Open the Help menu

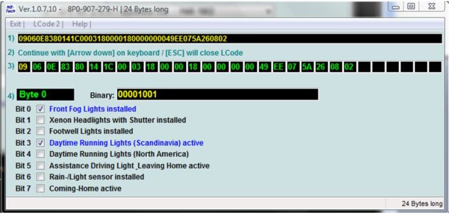pyautogui.click(x=79, y=24)
